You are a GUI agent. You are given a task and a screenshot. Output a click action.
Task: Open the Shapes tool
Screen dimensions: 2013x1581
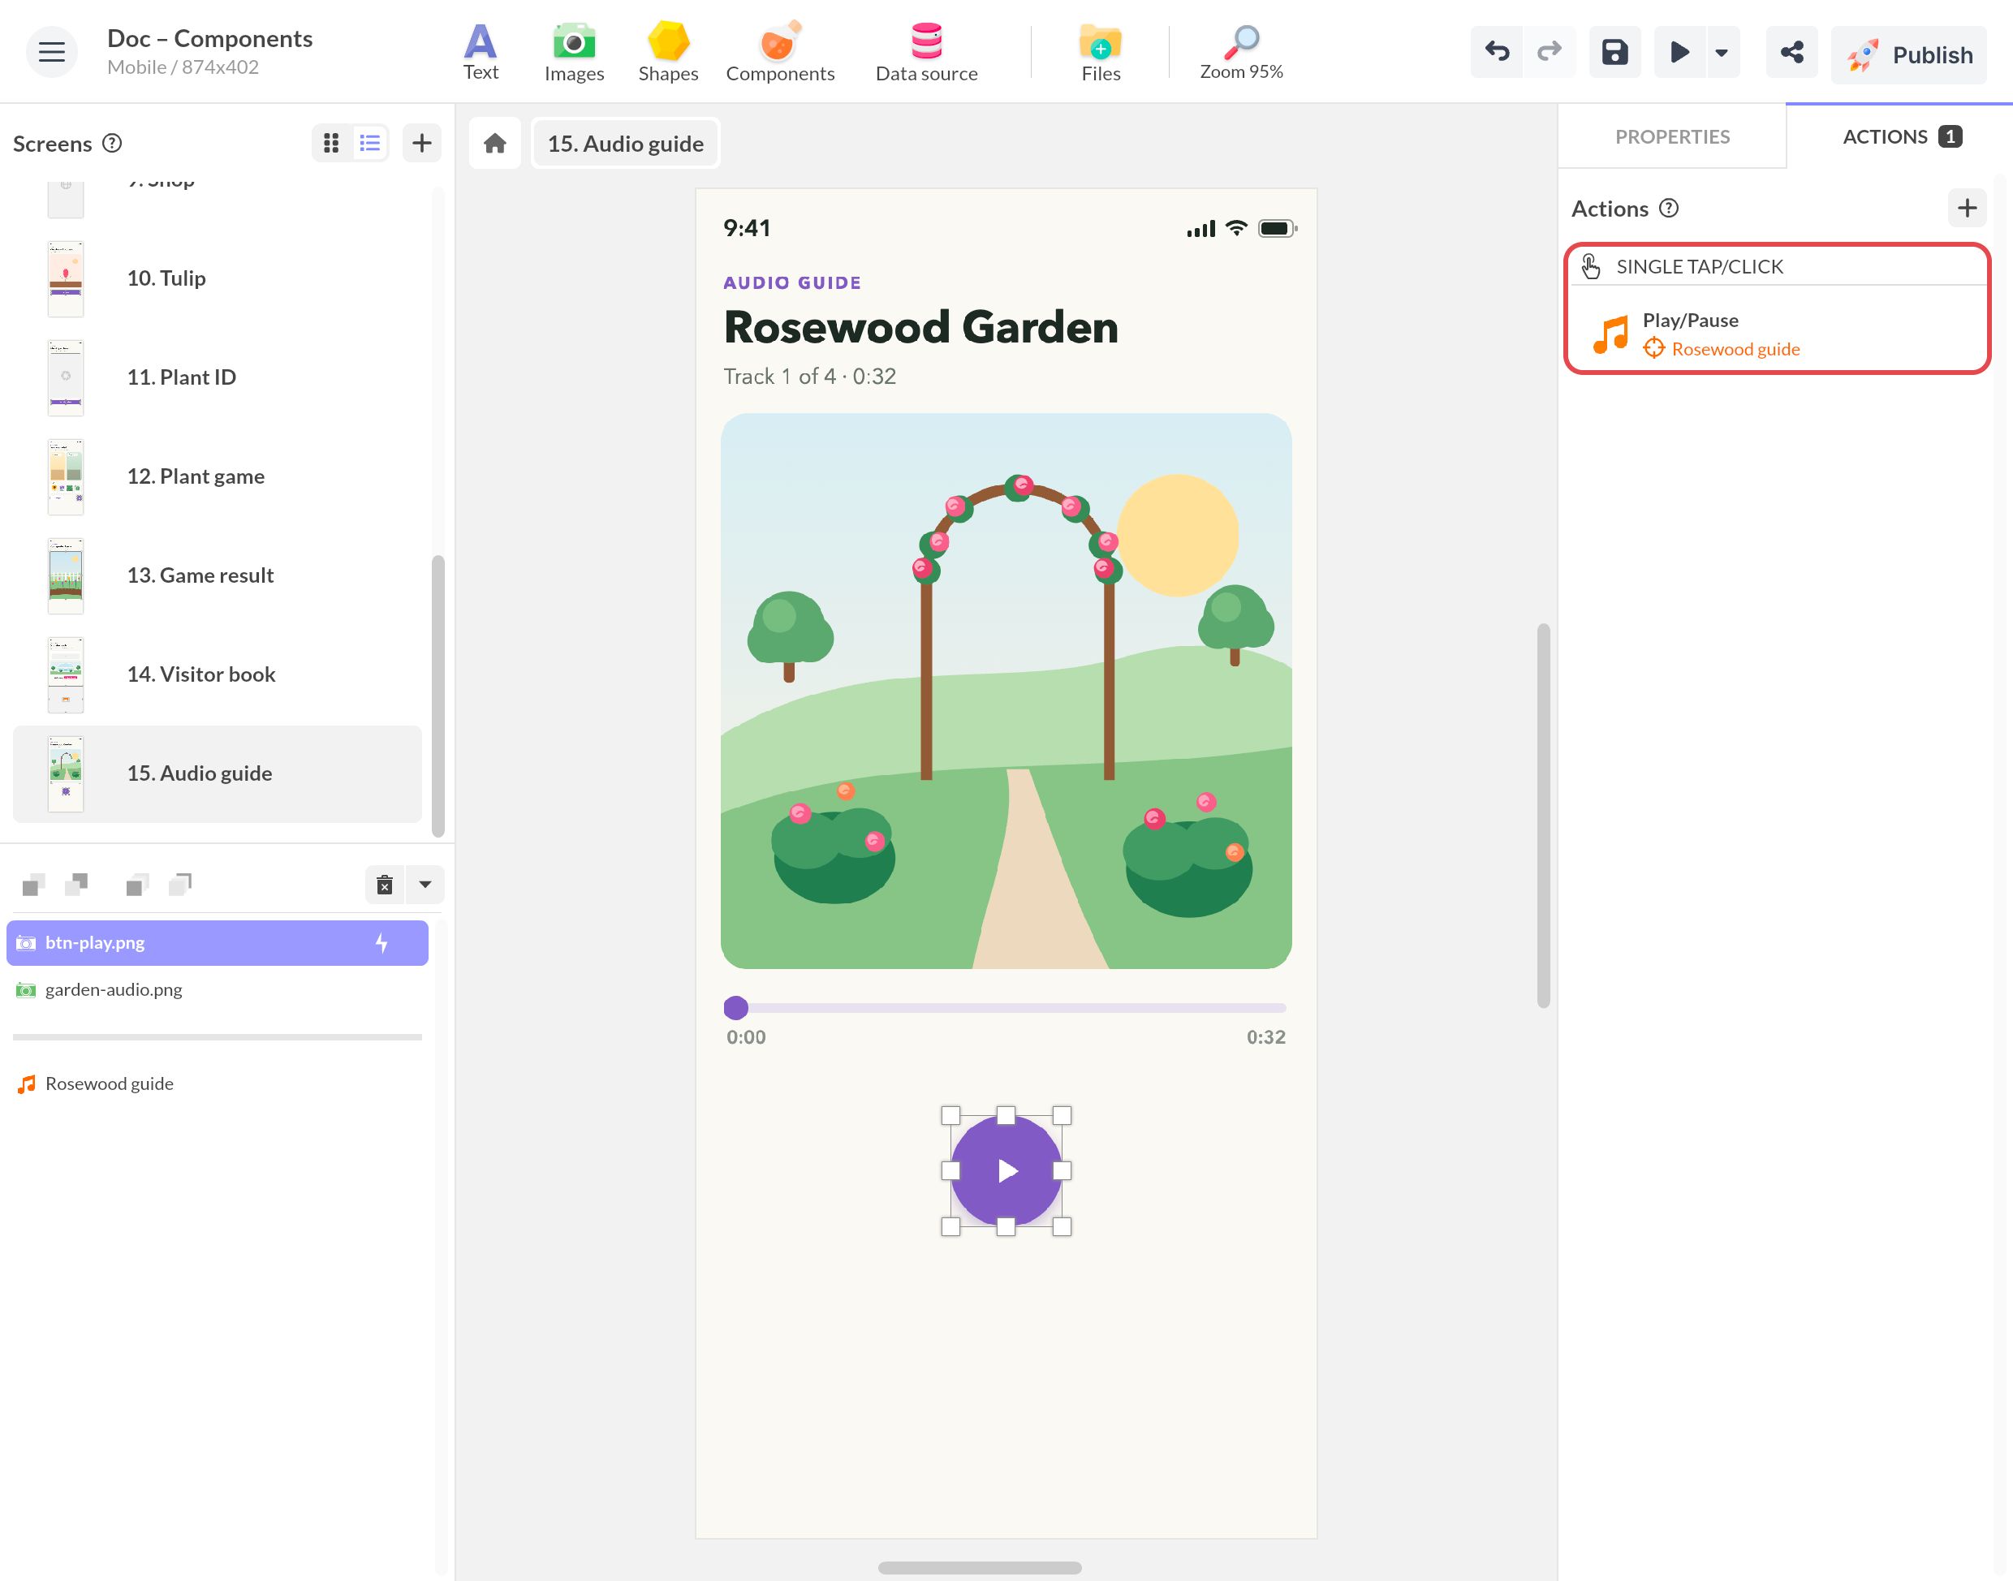point(667,53)
